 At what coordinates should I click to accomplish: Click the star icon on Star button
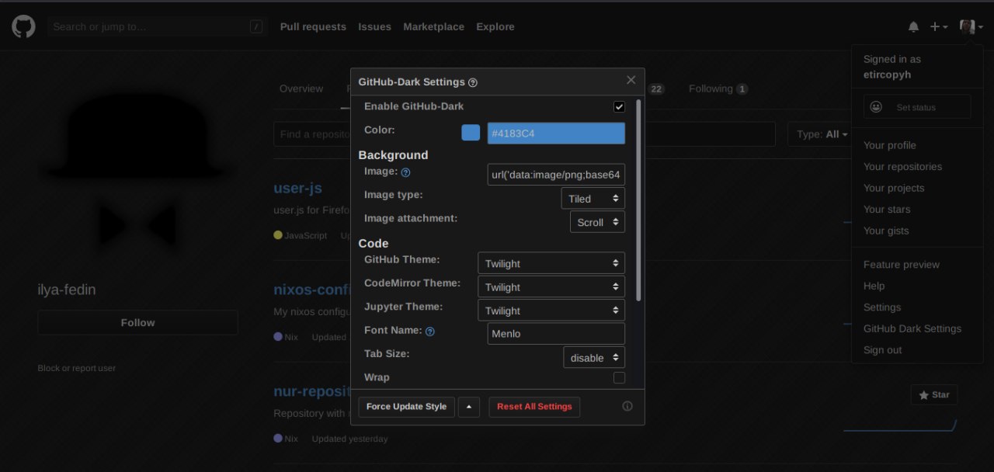(923, 395)
